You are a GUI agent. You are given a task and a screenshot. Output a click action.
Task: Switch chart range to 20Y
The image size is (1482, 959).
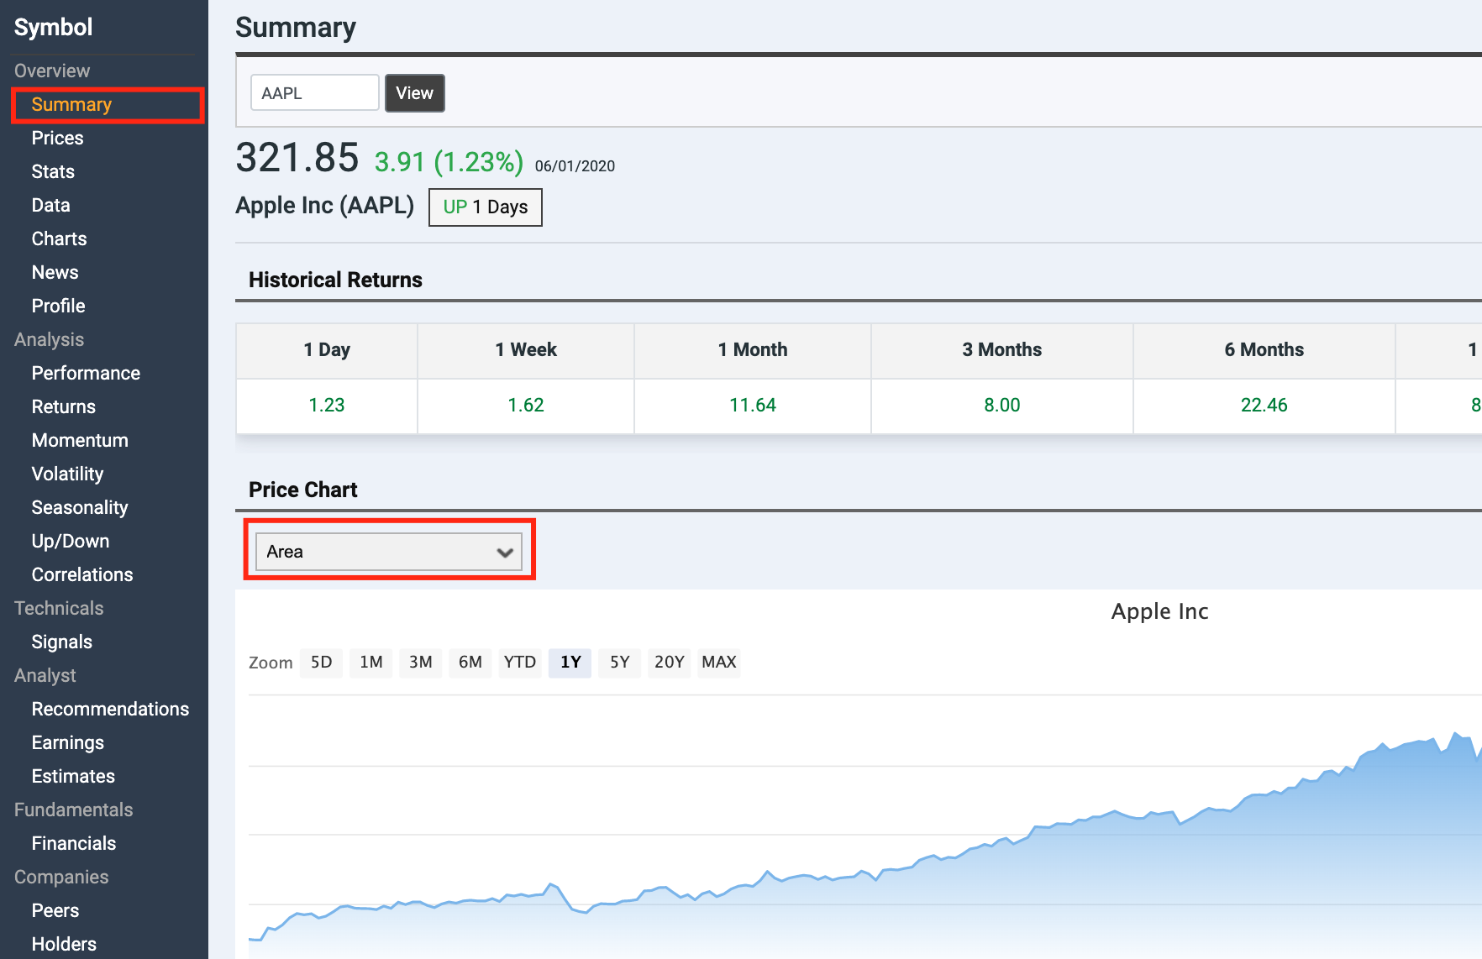pyautogui.click(x=669, y=663)
